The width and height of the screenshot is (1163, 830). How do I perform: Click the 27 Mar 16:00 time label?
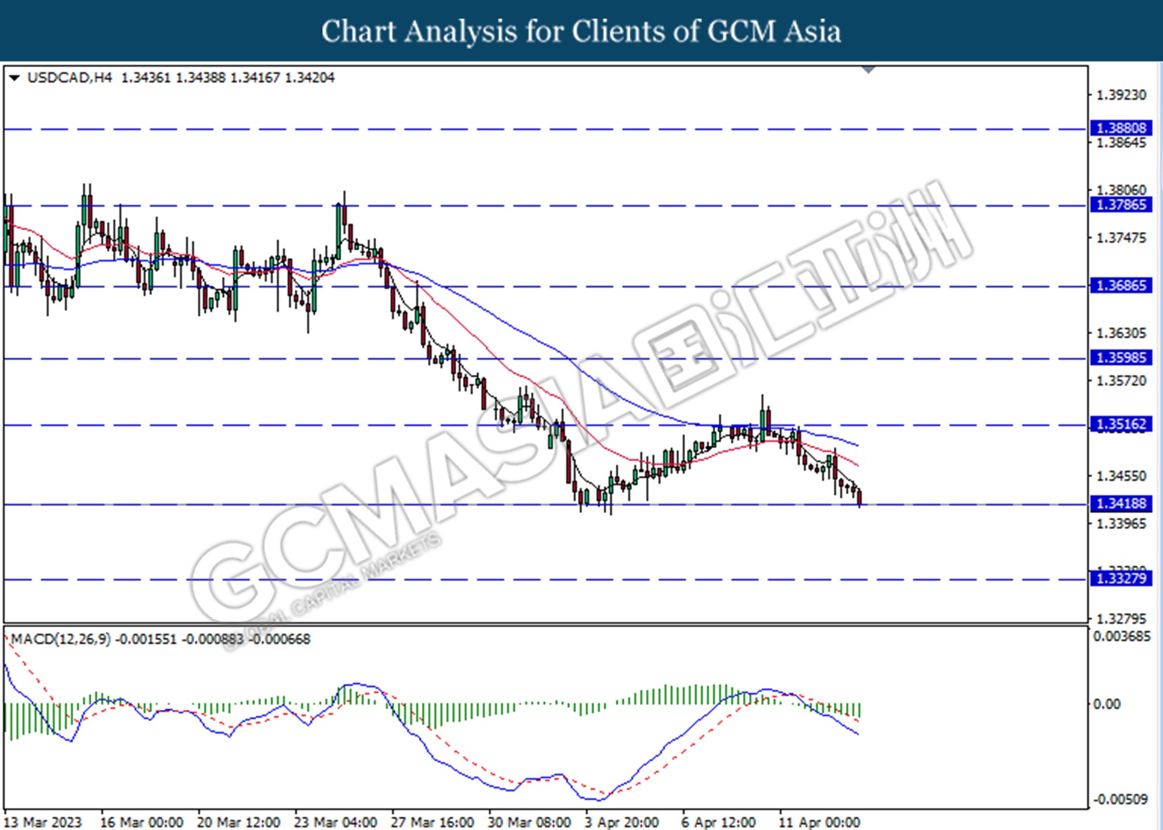[x=432, y=822]
